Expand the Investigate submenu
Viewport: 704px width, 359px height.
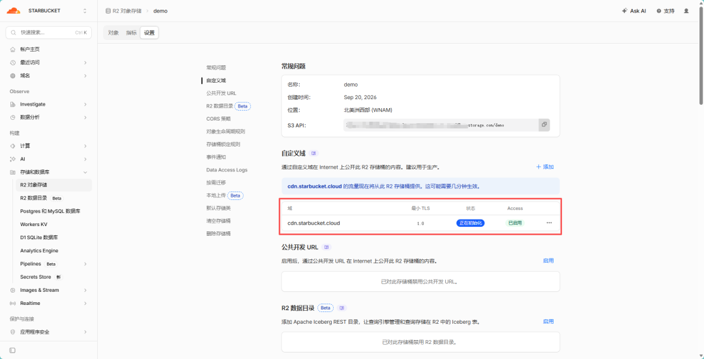pos(85,104)
